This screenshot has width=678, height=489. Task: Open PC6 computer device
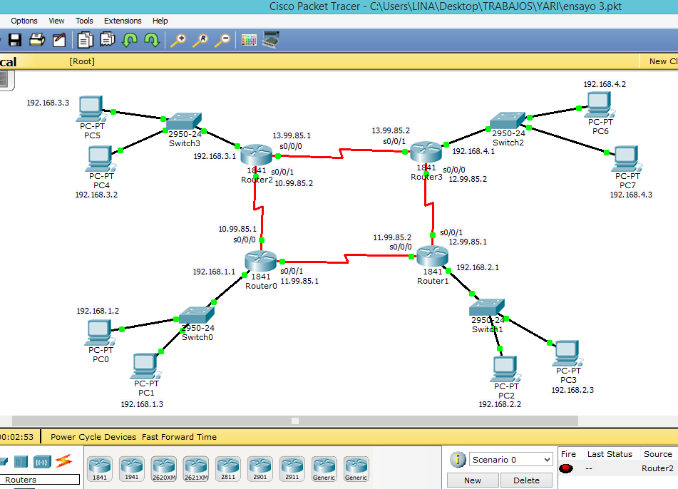[600, 105]
